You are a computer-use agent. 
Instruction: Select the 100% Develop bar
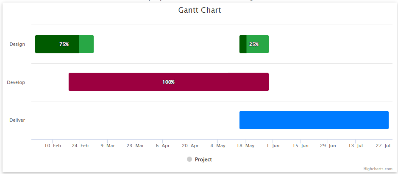click(x=169, y=82)
